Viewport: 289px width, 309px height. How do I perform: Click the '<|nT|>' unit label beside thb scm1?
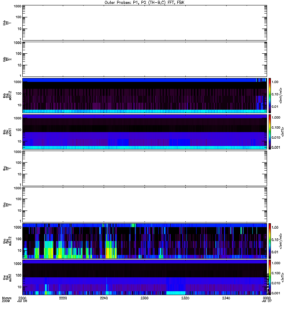(282, 132)
